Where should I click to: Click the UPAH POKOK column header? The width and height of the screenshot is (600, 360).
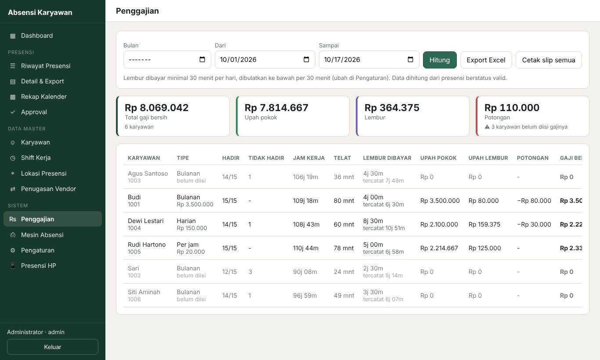pos(438,158)
